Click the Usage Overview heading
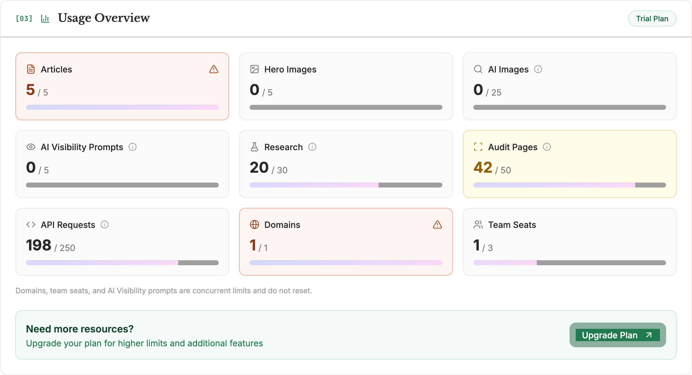This screenshot has width=692, height=375. pyautogui.click(x=104, y=18)
